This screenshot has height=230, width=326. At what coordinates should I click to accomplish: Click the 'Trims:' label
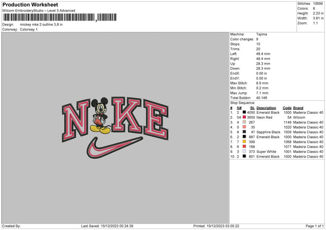point(235,49)
